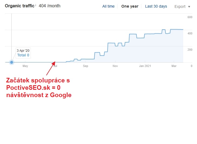Click the 3 Apr '20 tooltip box

[23, 53]
